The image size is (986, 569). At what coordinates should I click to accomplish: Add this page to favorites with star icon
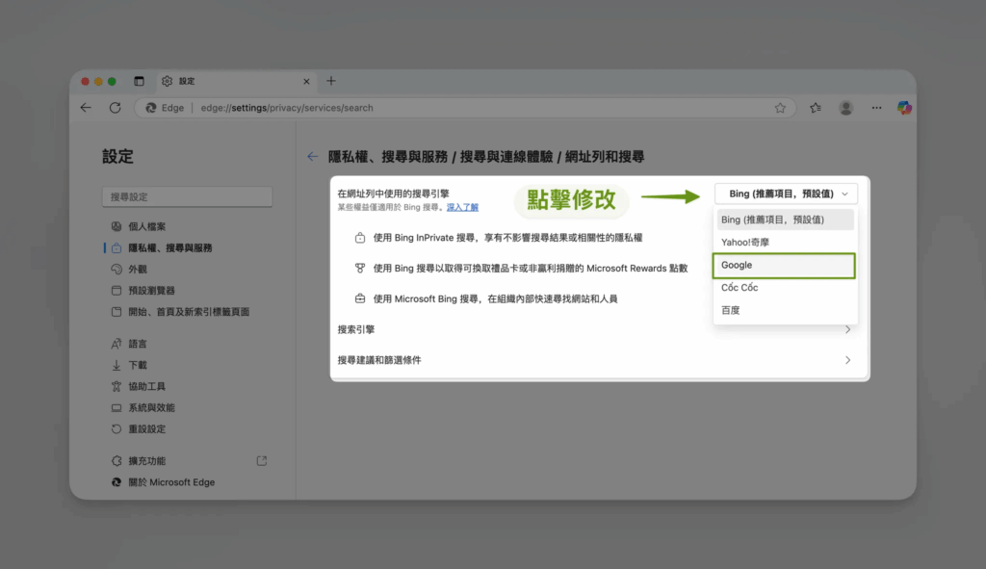click(780, 108)
